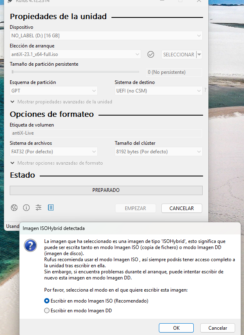Click the Rufus title bar icon
This screenshot has height=335, width=244.
coord(10,2)
